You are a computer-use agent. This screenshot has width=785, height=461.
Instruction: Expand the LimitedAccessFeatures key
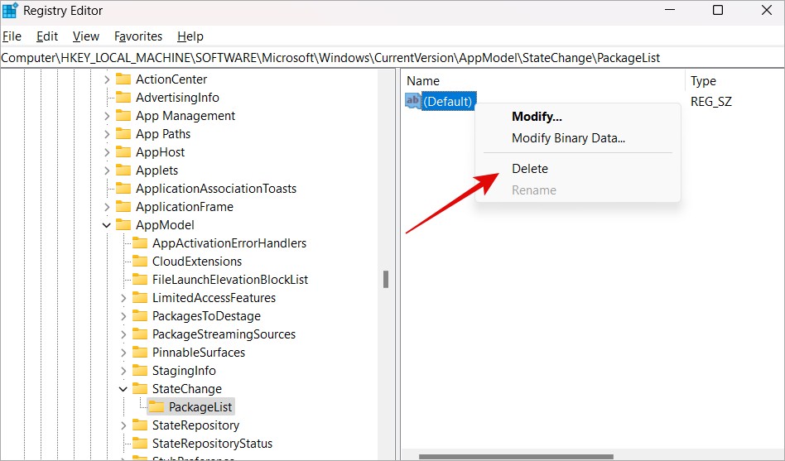[123, 298]
